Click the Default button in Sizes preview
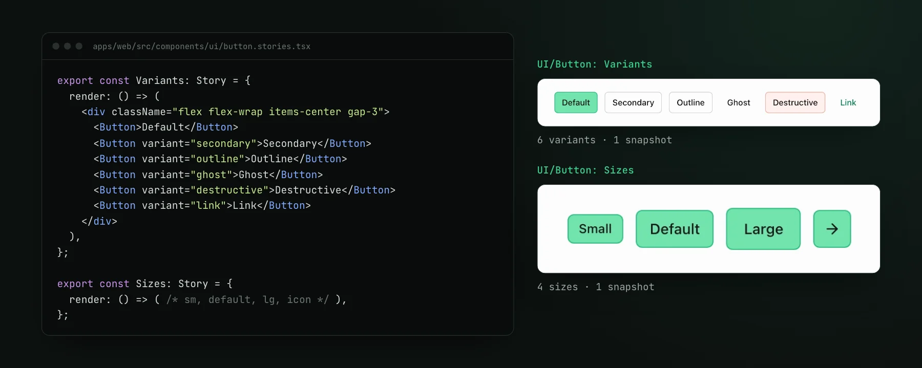922x368 pixels. tap(675, 229)
